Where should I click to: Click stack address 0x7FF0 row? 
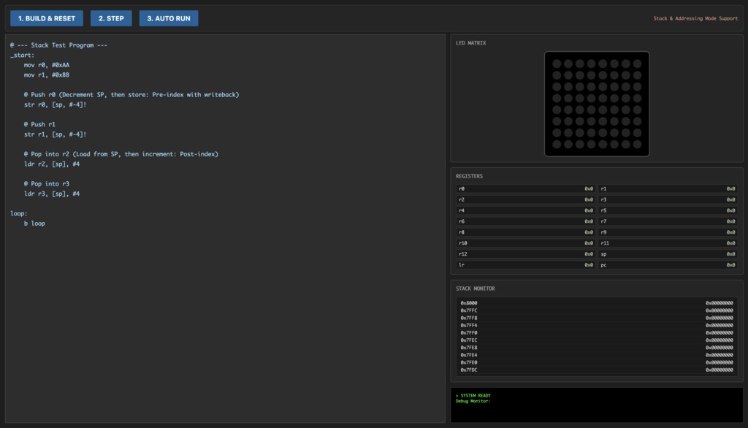[597, 333]
